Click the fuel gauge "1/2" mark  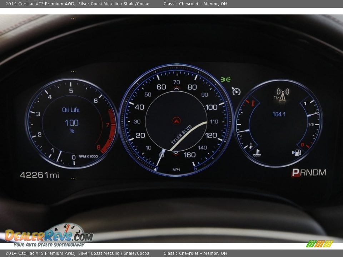coord(311,125)
